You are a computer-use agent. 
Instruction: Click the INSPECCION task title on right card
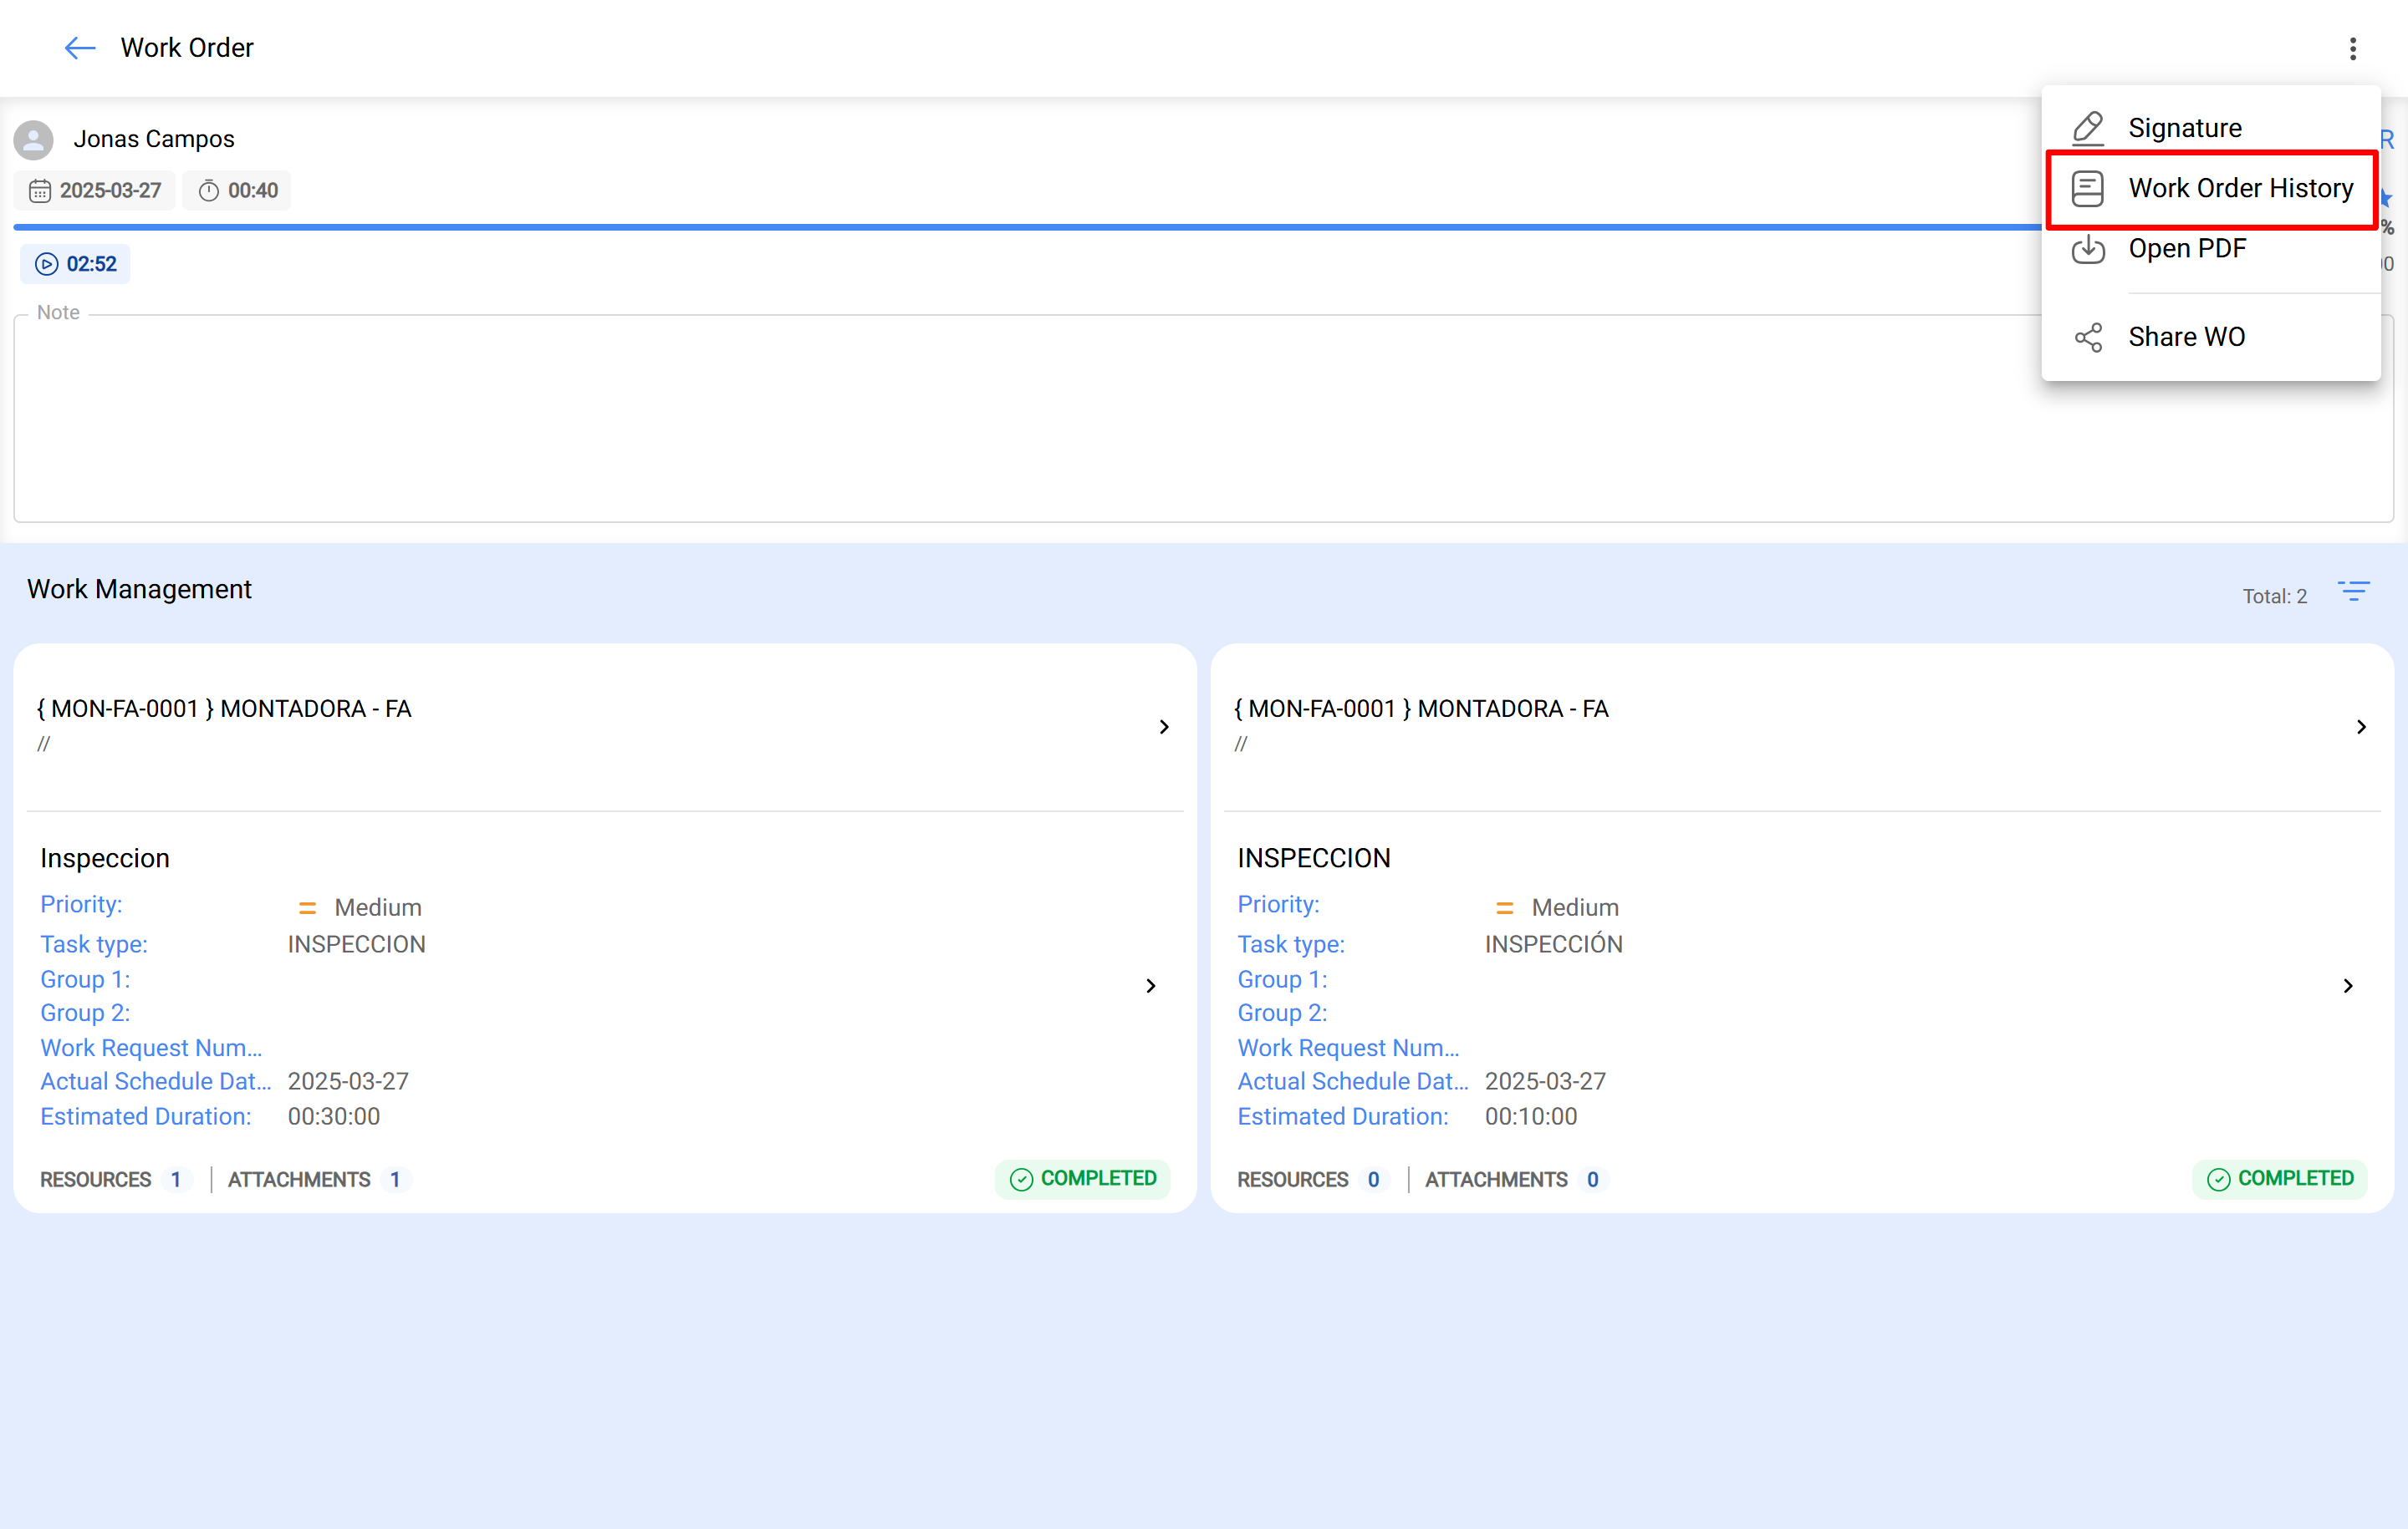(x=1314, y=858)
